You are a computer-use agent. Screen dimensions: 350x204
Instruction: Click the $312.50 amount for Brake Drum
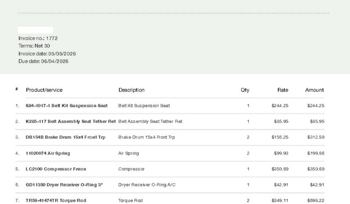(x=316, y=137)
